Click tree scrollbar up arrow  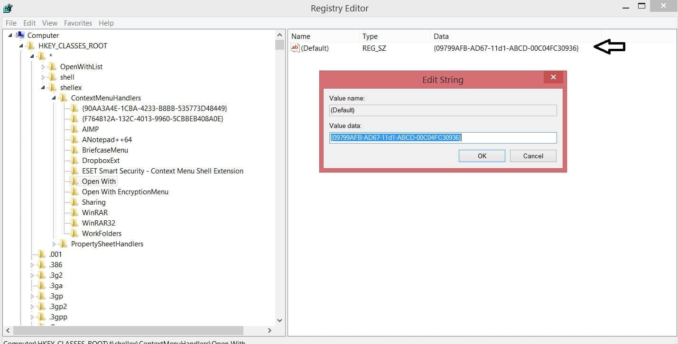pyautogui.click(x=279, y=35)
